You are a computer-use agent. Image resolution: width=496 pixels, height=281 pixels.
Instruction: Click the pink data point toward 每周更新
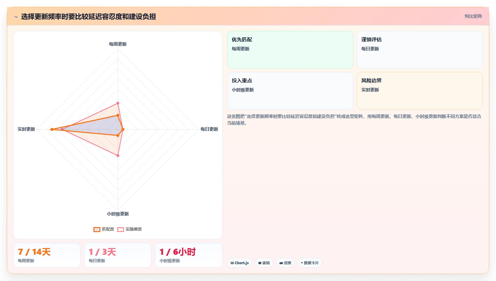pos(118,103)
